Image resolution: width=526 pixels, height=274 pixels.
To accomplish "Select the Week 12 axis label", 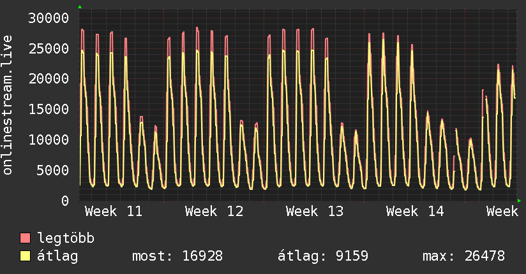I will (x=214, y=212).
